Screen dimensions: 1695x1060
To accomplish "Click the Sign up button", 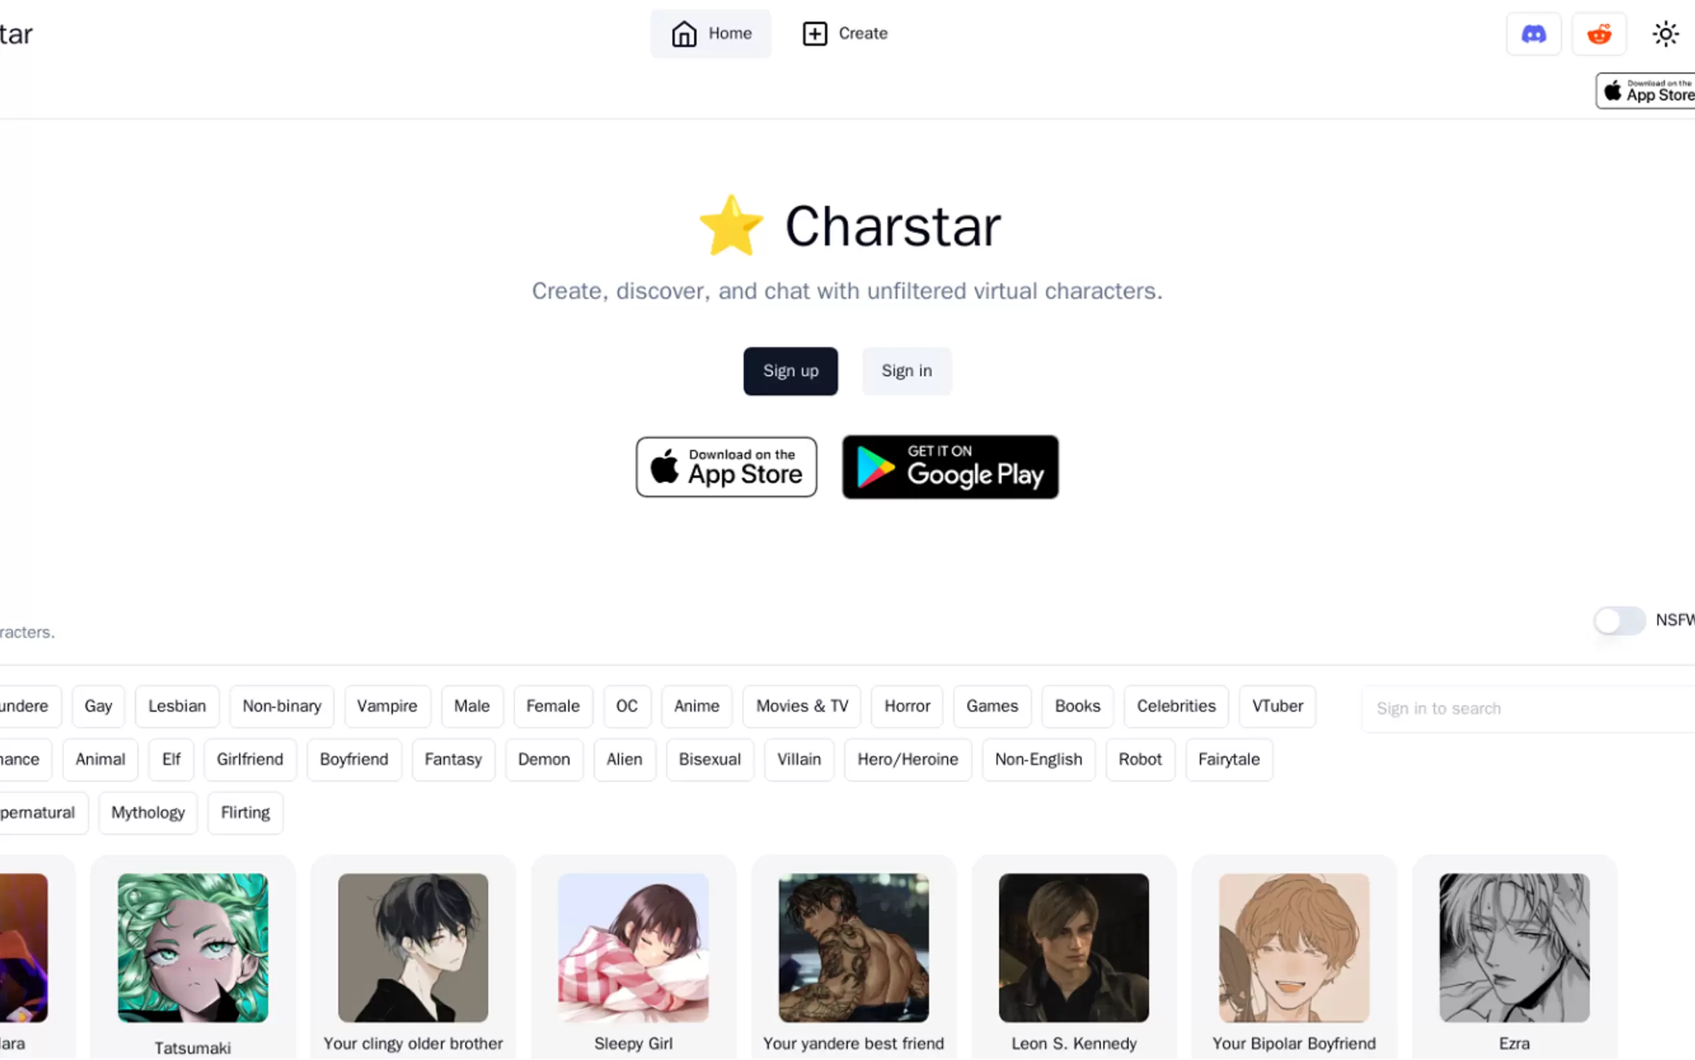I will pyautogui.click(x=790, y=371).
